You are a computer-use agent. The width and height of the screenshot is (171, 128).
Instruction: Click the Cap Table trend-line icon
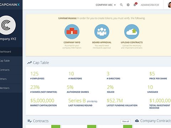(x=30, y=63)
